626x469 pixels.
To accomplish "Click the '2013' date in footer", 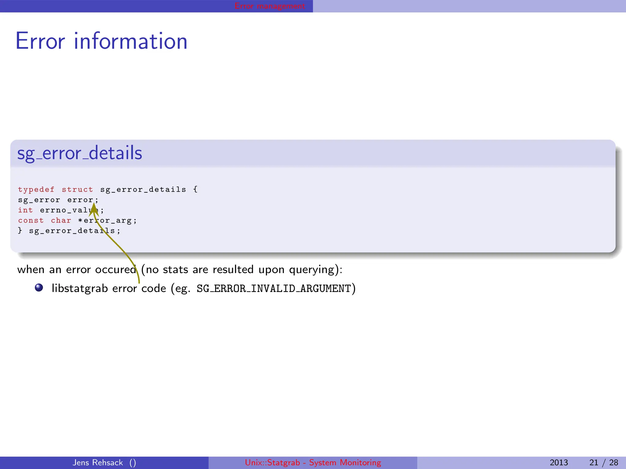I will point(559,463).
